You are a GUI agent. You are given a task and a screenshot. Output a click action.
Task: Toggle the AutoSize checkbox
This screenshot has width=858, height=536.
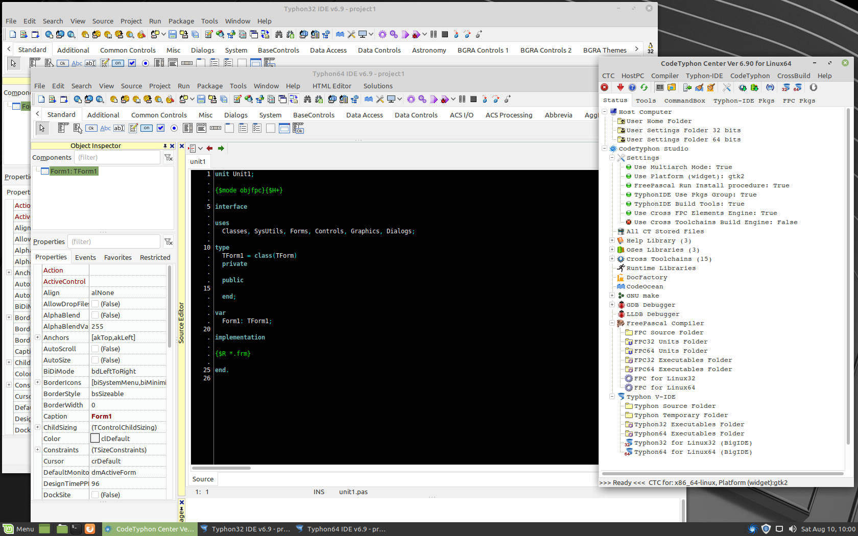[95, 360]
